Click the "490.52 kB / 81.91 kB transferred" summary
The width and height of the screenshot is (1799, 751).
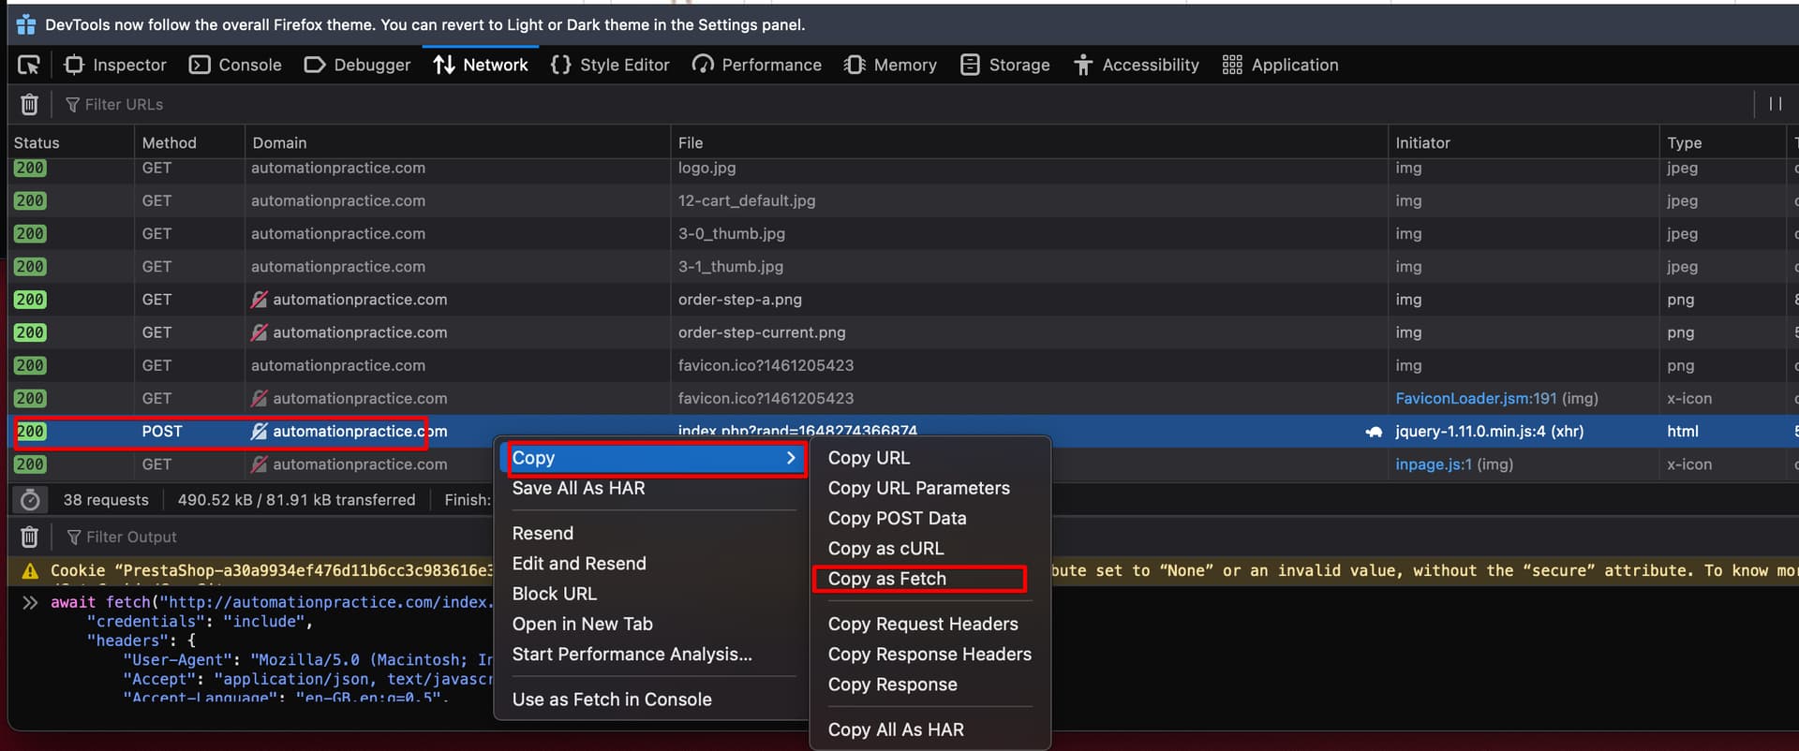coord(296,500)
